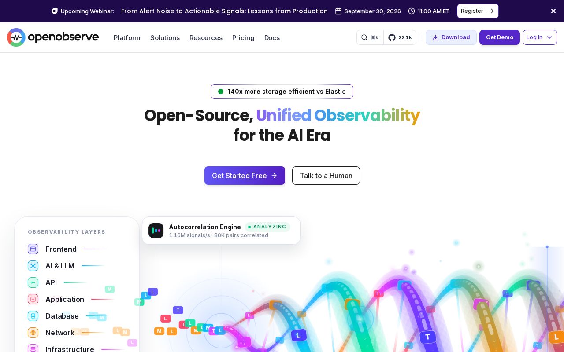This screenshot has height=352, width=564.
Task: Click the September 30, 2026 date text
Action: coord(373,11)
